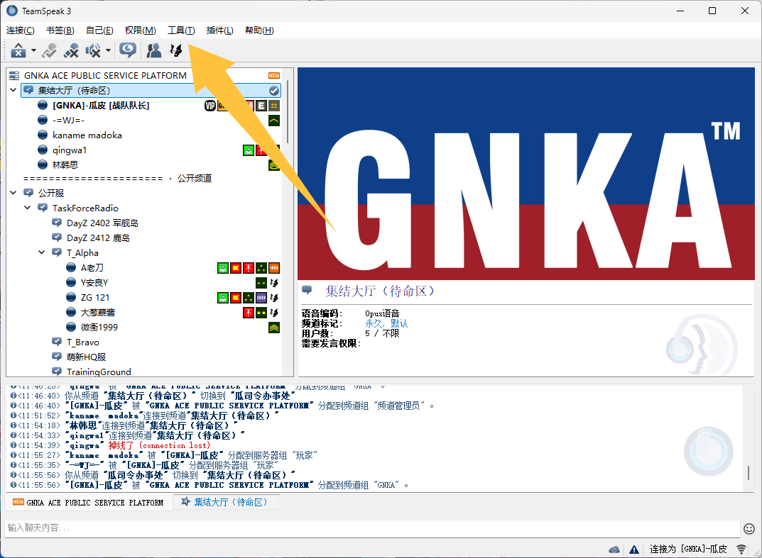Click the connection quality signal icon in status bar

pos(741,549)
